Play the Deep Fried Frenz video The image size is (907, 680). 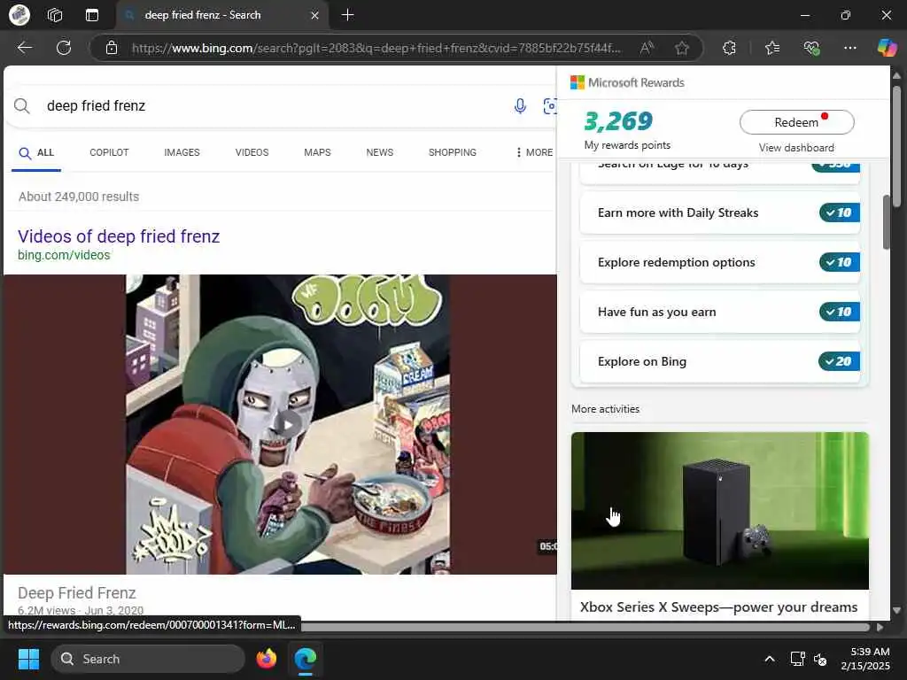288,424
